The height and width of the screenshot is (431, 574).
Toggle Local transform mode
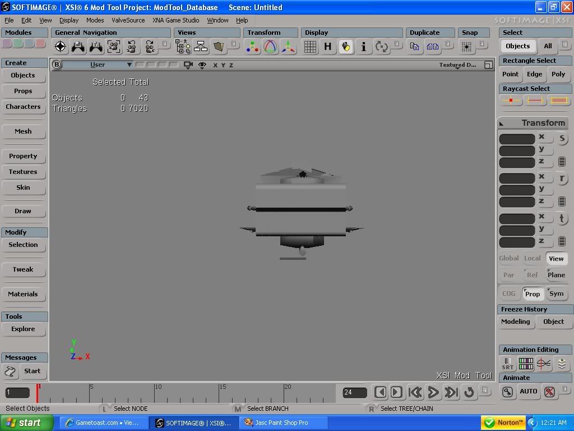tap(533, 258)
